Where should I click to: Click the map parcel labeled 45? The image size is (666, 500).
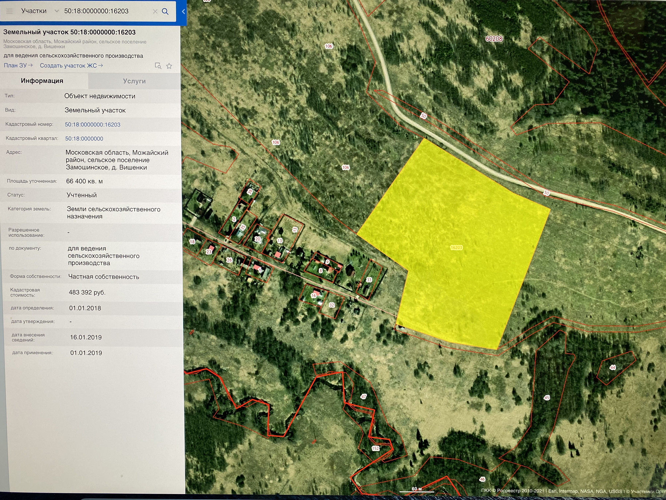(547, 398)
